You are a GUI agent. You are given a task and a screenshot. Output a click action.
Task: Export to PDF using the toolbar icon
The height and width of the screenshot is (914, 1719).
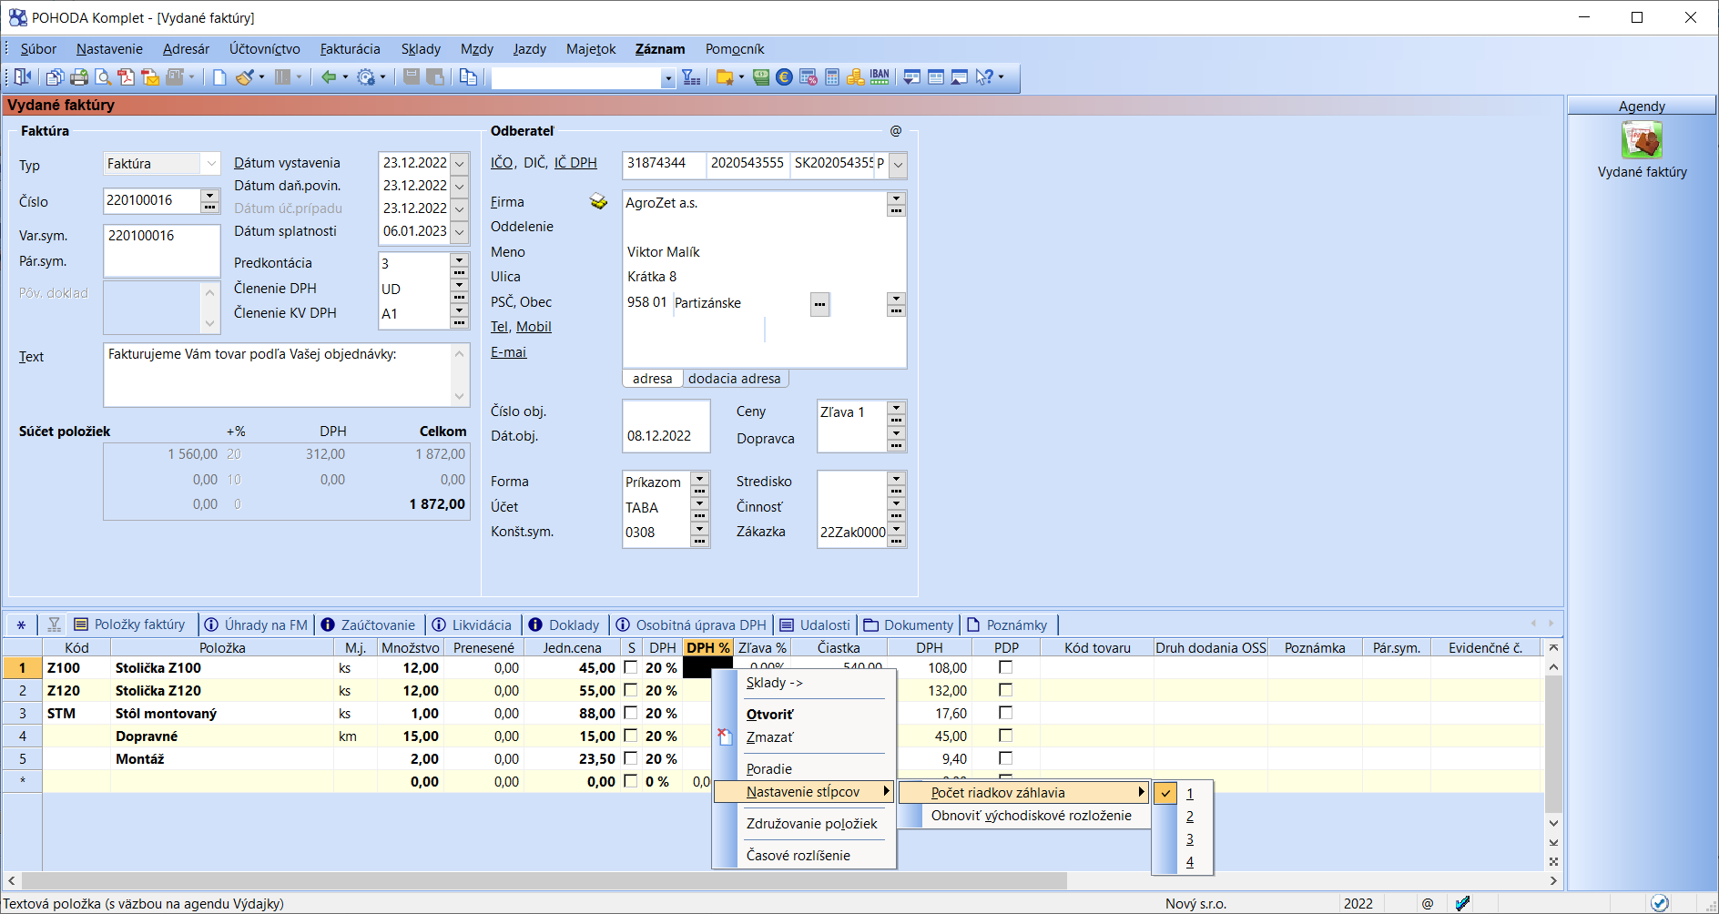coord(127,77)
